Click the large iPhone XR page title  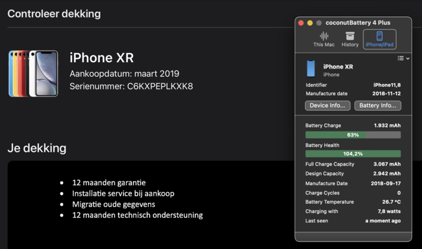pyautogui.click(x=101, y=58)
